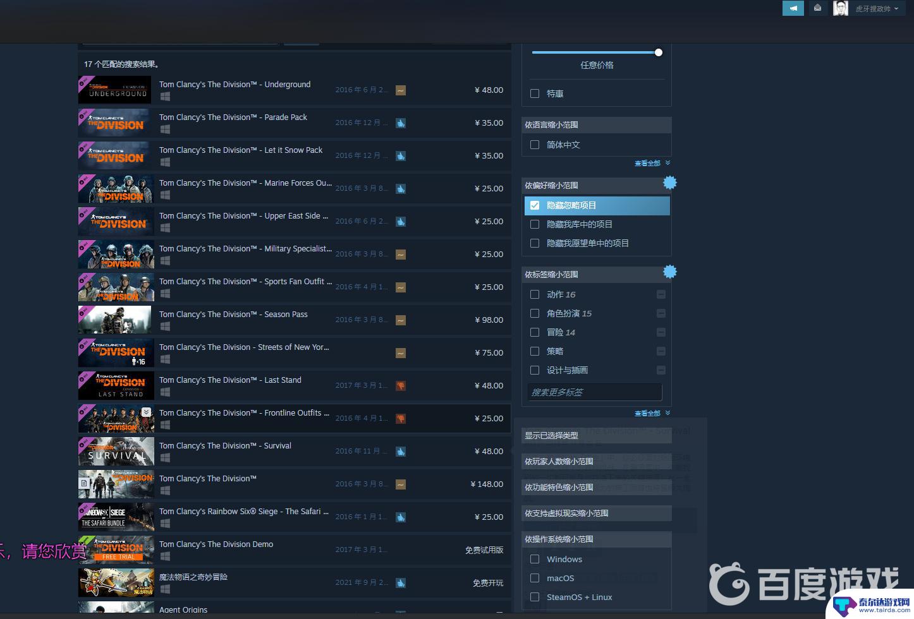Select the 动作 tag checkbox
This screenshot has width=914, height=619.
click(535, 294)
